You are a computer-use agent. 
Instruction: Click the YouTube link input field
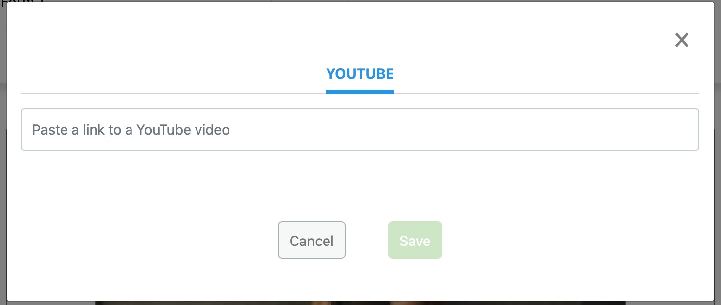[360, 129]
